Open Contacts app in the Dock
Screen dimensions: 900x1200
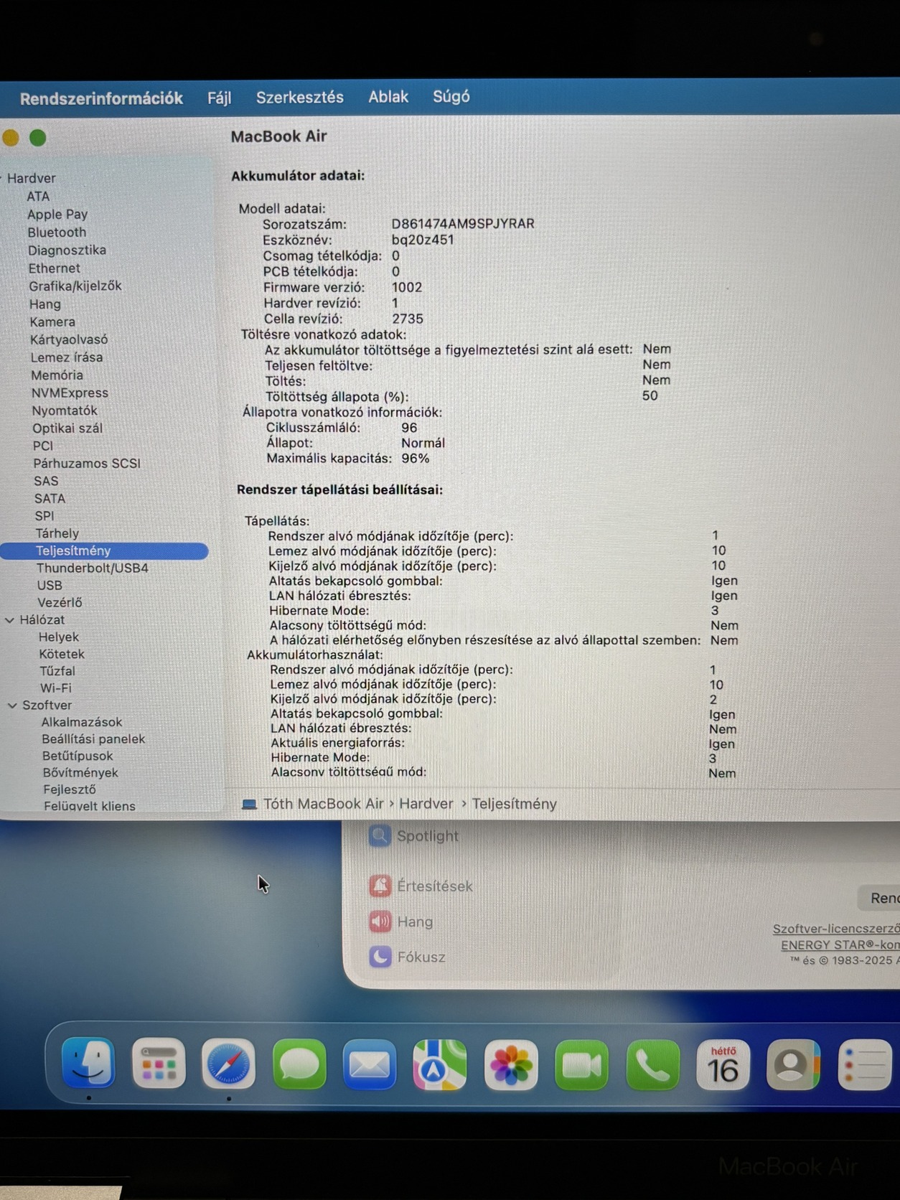click(x=793, y=1065)
